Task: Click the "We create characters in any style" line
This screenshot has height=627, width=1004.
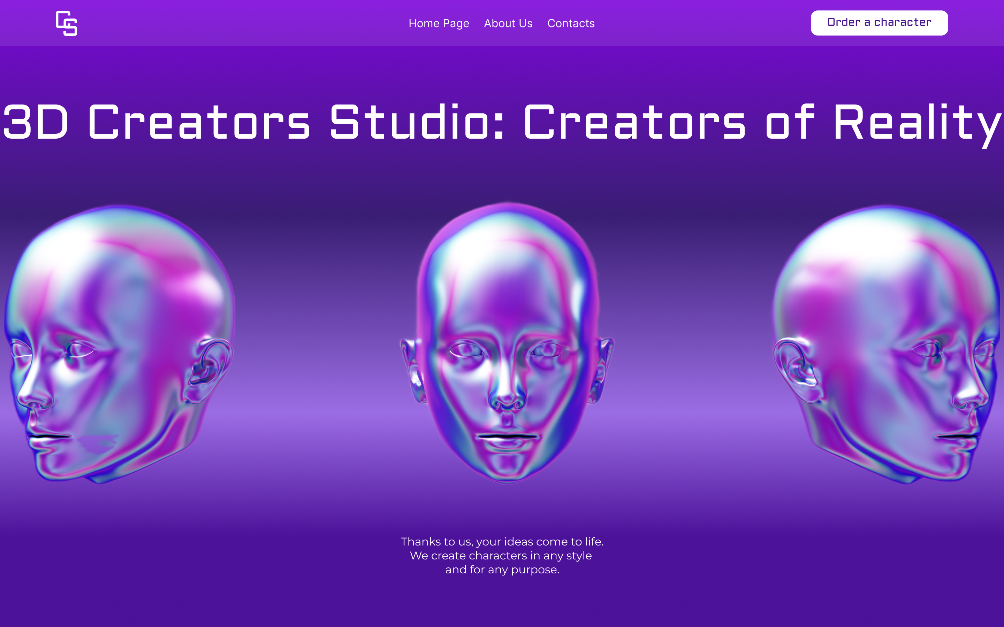Action: pos(501,555)
